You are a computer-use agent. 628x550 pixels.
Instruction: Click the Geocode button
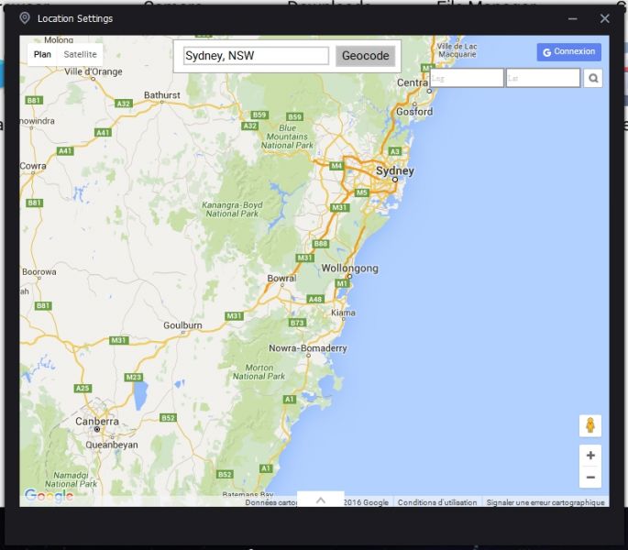click(365, 56)
